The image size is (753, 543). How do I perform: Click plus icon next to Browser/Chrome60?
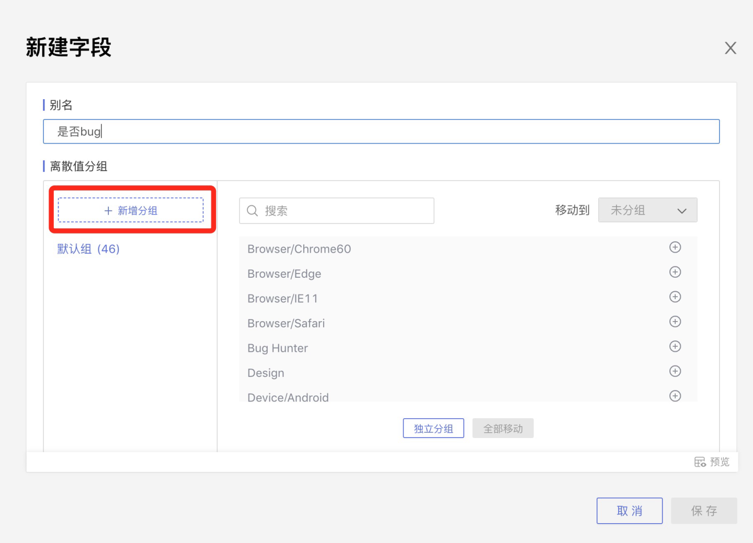[x=675, y=247]
